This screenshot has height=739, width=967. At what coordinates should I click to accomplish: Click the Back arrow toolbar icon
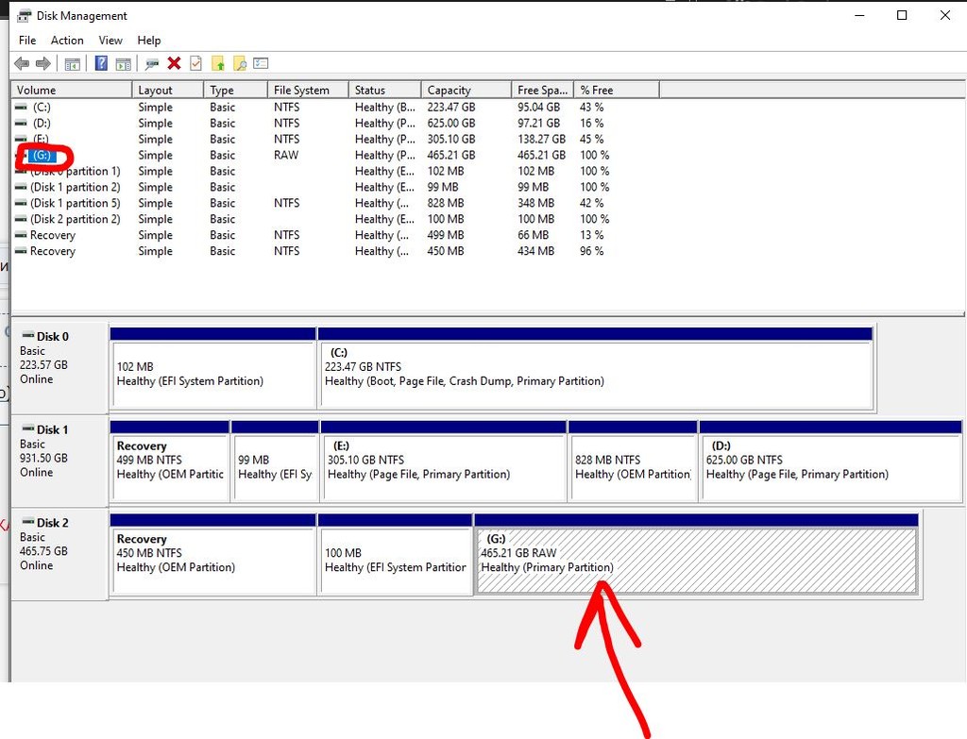point(22,63)
